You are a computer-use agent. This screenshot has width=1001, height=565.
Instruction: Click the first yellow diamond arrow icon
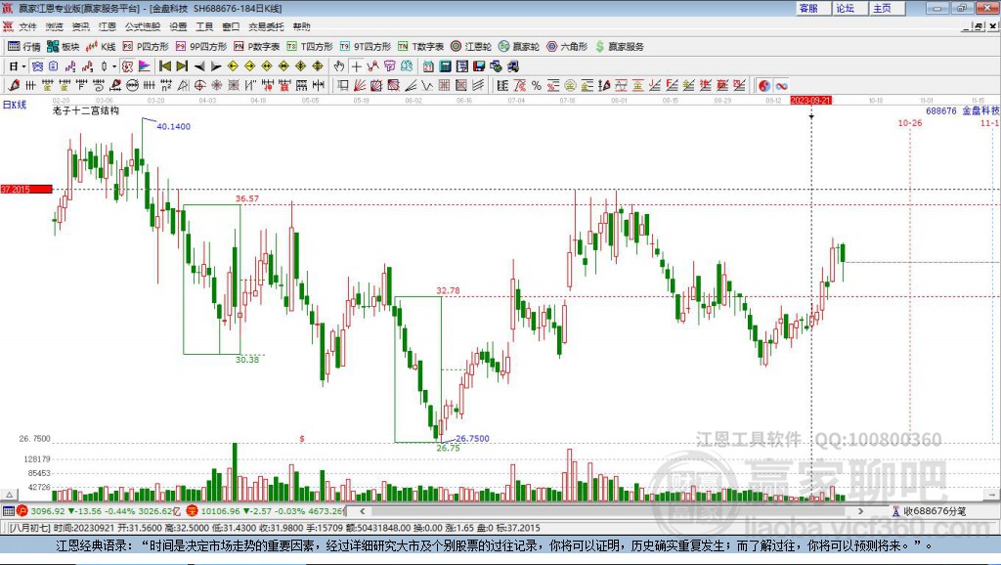click(x=233, y=66)
